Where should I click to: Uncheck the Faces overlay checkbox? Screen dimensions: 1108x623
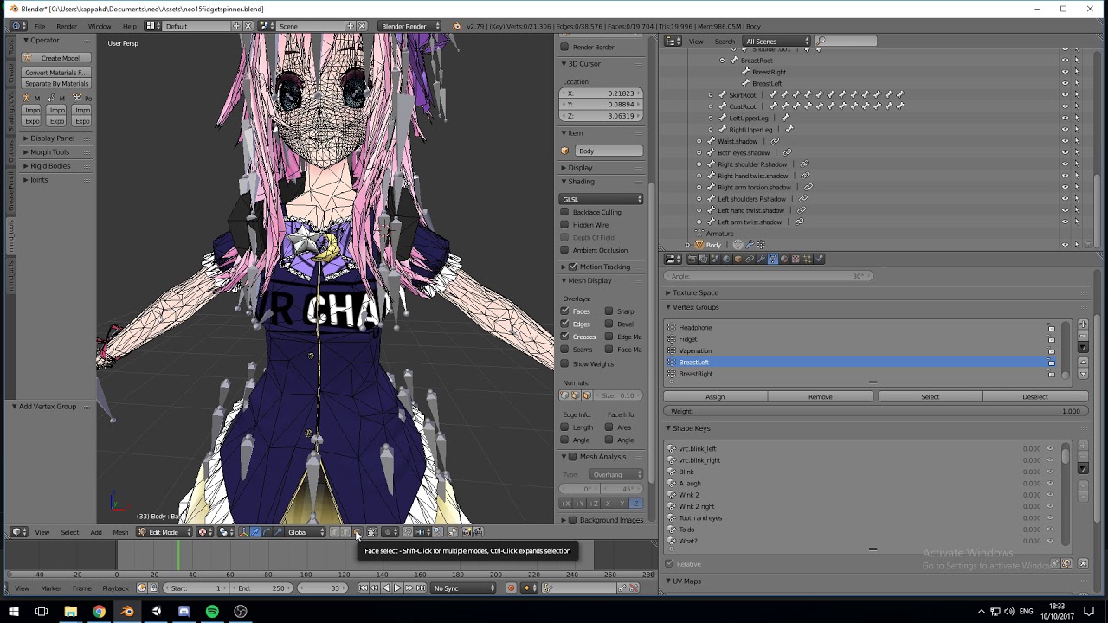coord(564,311)
